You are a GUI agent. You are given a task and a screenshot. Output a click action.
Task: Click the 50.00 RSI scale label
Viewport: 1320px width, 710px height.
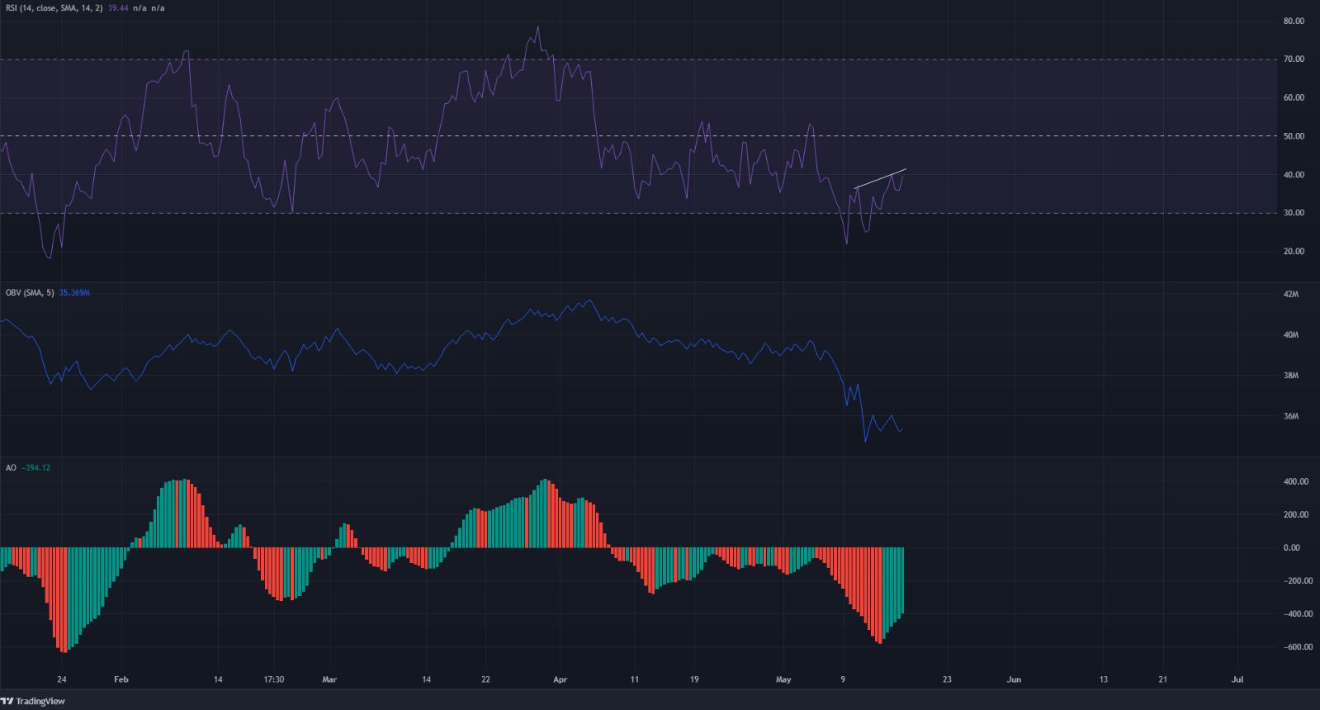tap(1294, 136)
